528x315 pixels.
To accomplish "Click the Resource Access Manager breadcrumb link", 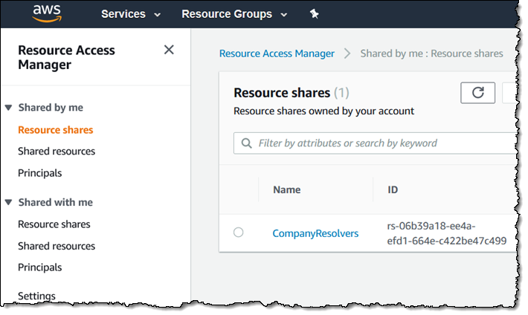I will pos(277,53).
